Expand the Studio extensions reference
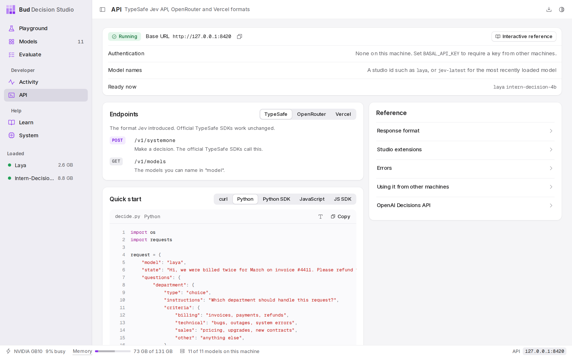572x357 pixels. pos(465,150)
